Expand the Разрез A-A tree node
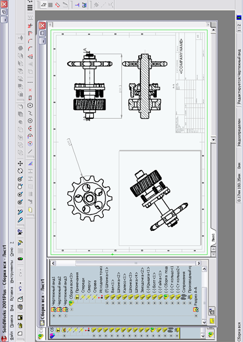 (196, 316)
